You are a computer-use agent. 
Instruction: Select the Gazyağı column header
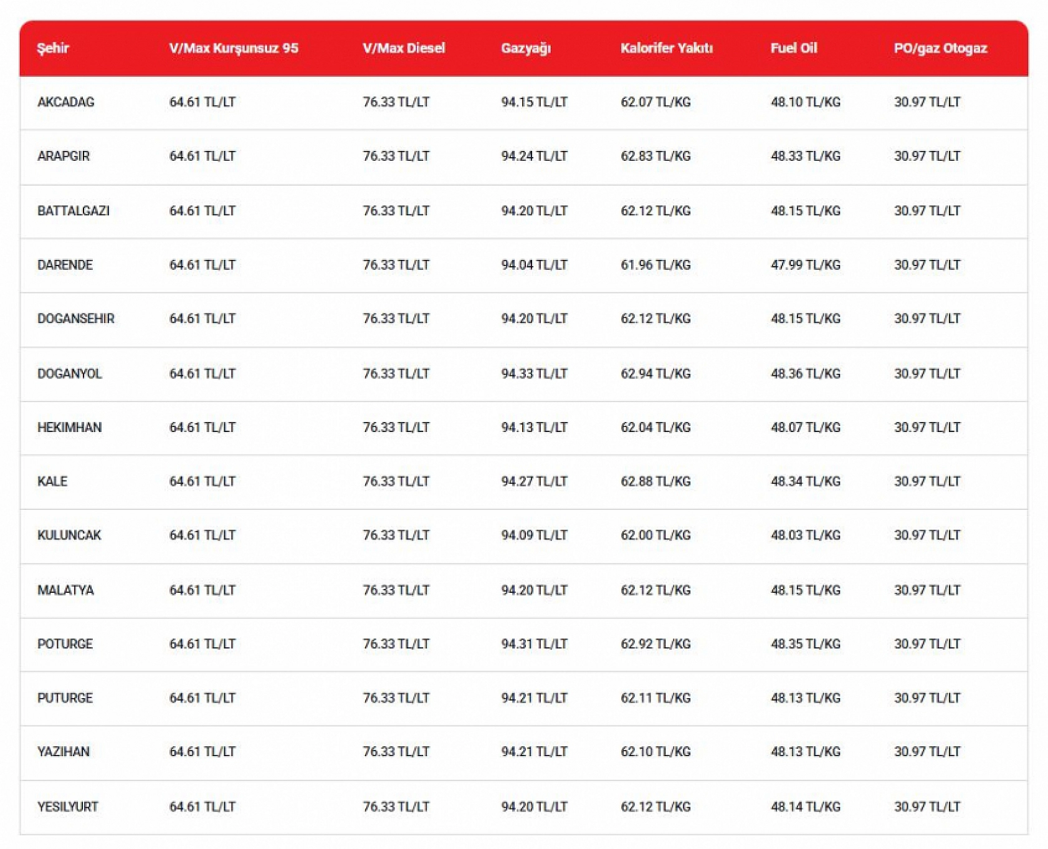click(526, 49)
